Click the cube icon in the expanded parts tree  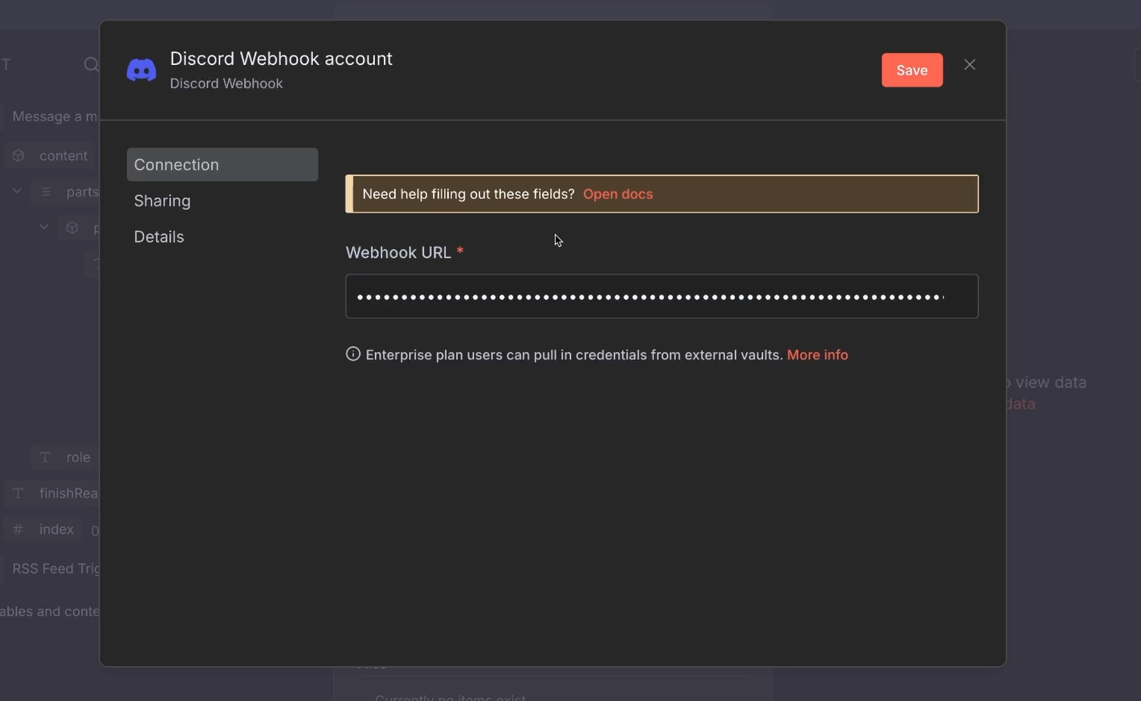tap(71, 227)
